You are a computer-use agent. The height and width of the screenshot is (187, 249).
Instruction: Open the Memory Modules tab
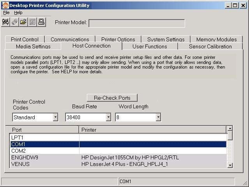[x=216, y=39]
